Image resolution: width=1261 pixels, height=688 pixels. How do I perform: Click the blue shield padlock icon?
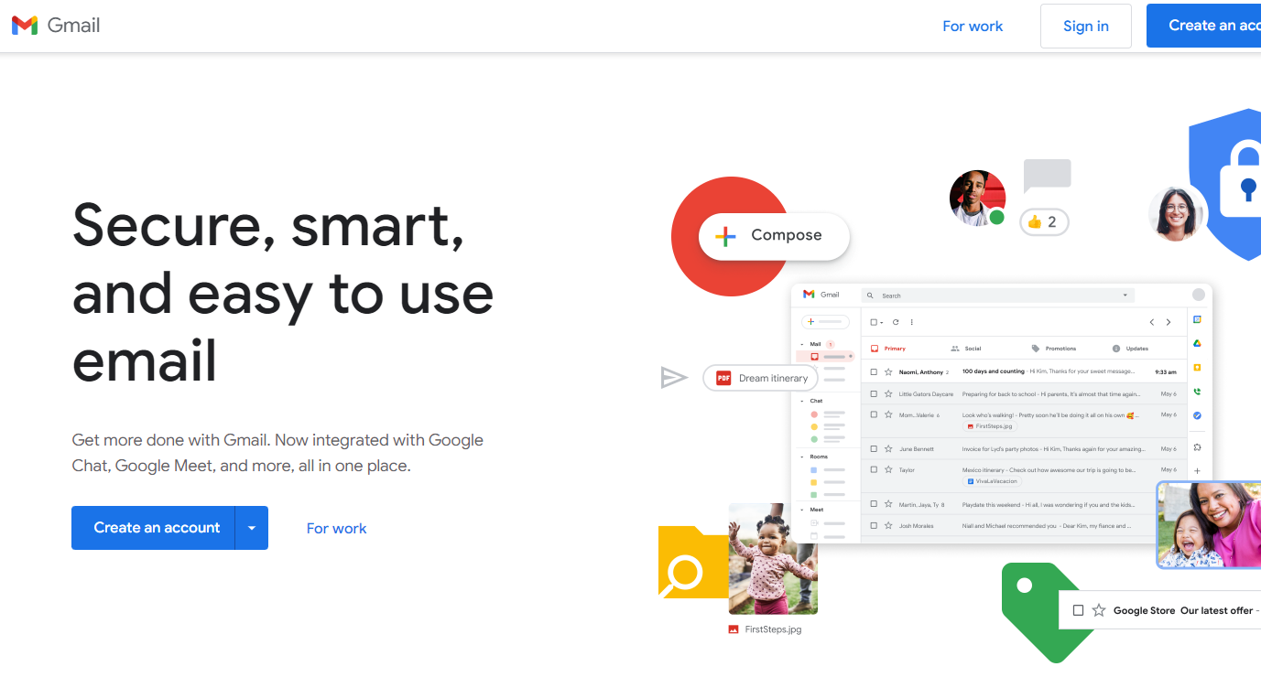click(x=1225, y=184)
